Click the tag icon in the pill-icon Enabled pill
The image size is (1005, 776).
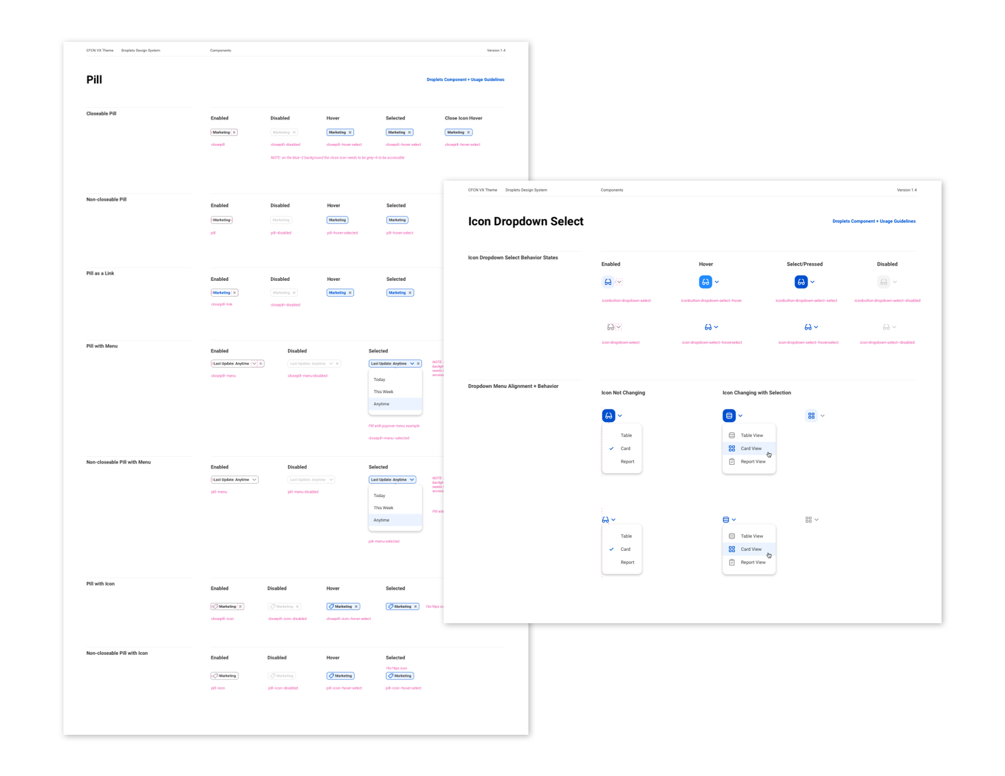tap(215, 676)
